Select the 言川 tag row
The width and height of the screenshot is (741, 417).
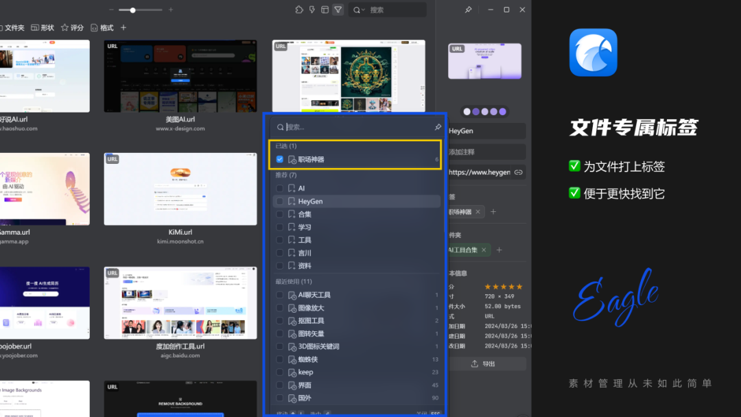357,252
